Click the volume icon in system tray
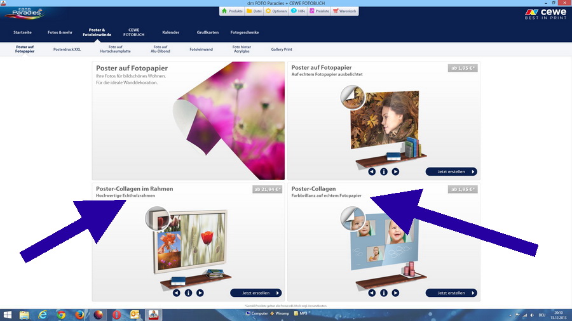 tap(532, 315)
